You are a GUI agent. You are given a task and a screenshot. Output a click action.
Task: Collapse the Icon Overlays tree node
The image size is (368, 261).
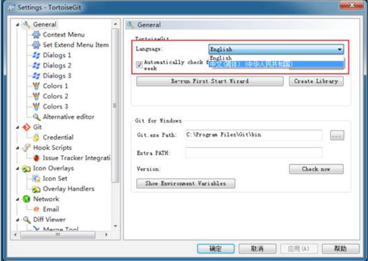(x=18, y=169)
